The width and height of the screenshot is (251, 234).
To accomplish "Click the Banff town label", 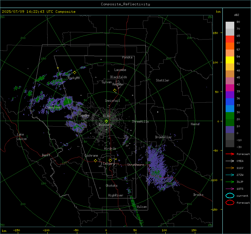I will 46,155.
